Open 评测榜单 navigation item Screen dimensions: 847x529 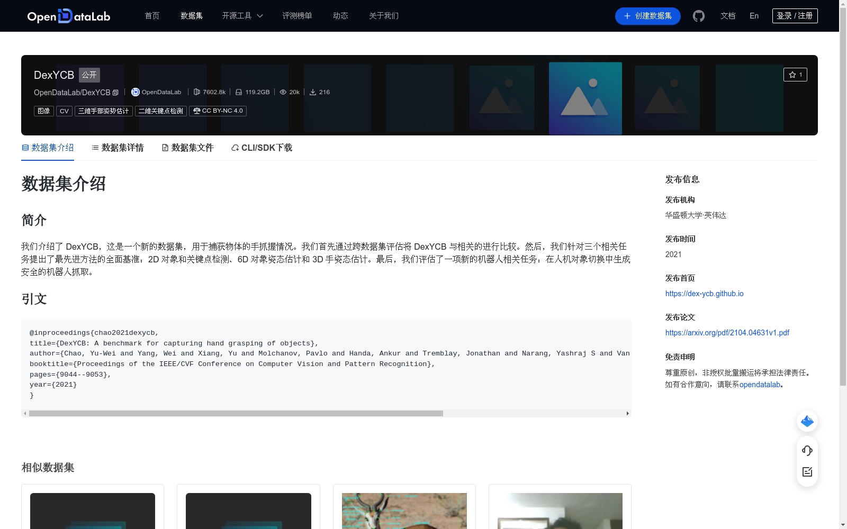point(297,16)
